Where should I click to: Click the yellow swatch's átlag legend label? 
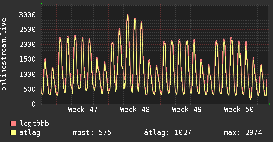30,133
